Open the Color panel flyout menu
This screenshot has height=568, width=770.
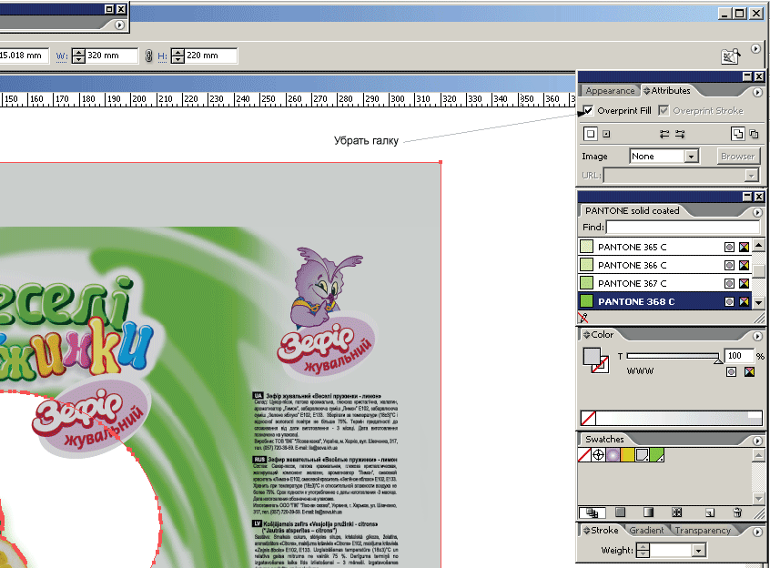click(756, 336)
